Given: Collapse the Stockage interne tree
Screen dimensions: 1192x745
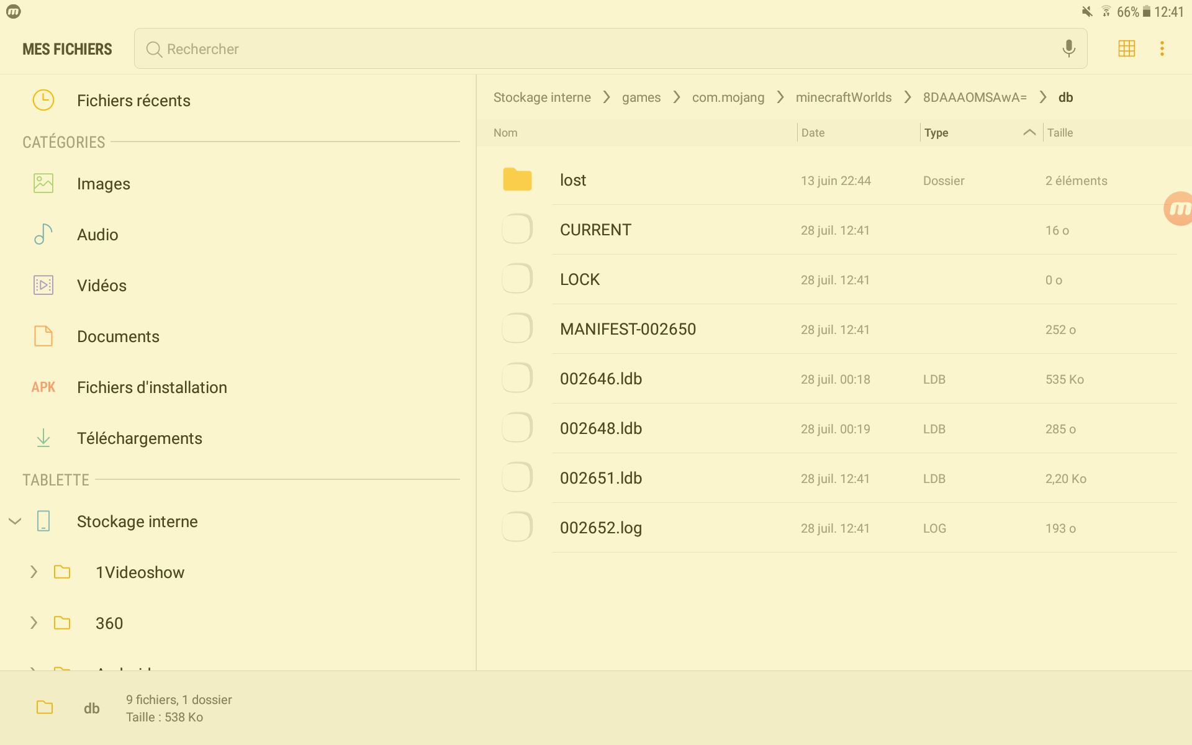Looking at the screenshot, I should (x=16, y=521).
